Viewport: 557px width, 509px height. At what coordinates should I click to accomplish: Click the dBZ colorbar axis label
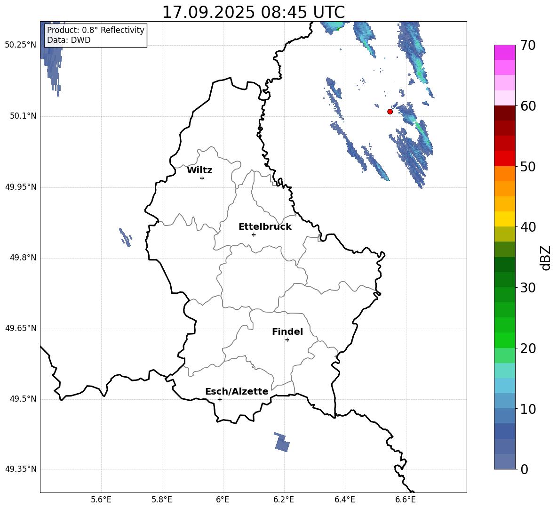pyautogui.click(x=546, y=258)
